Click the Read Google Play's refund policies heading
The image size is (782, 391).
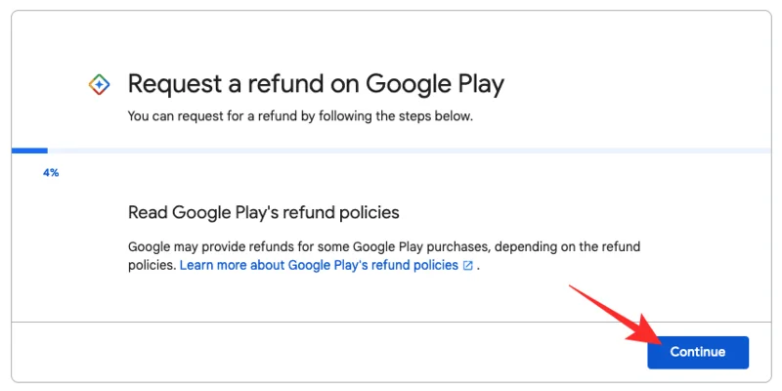[264, 212]
